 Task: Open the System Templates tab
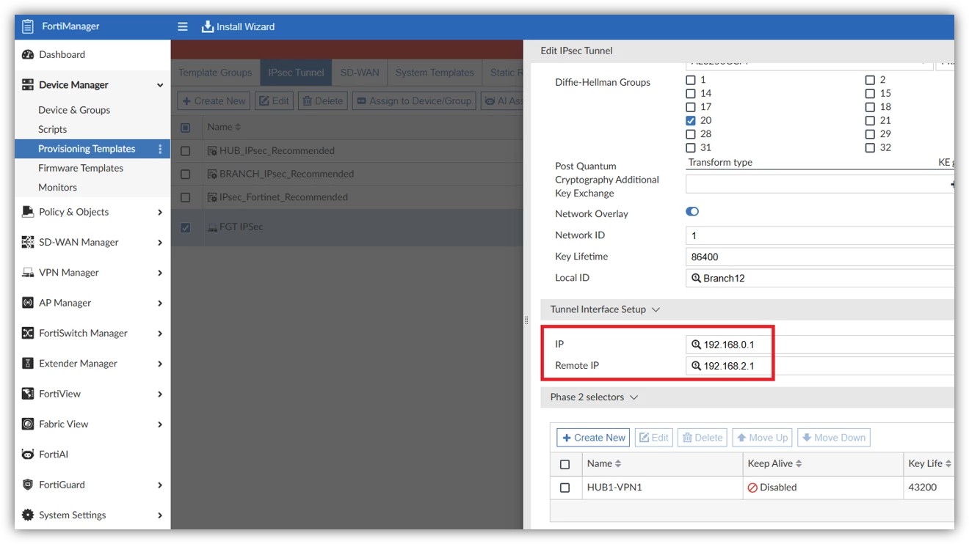pyautogui.click(x=435, y=73)
